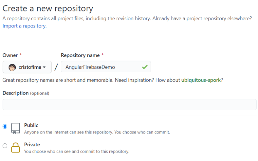Click the Private padlock icon
The height and width of the screenshot is (161, 258).
[x=16, y=148]
